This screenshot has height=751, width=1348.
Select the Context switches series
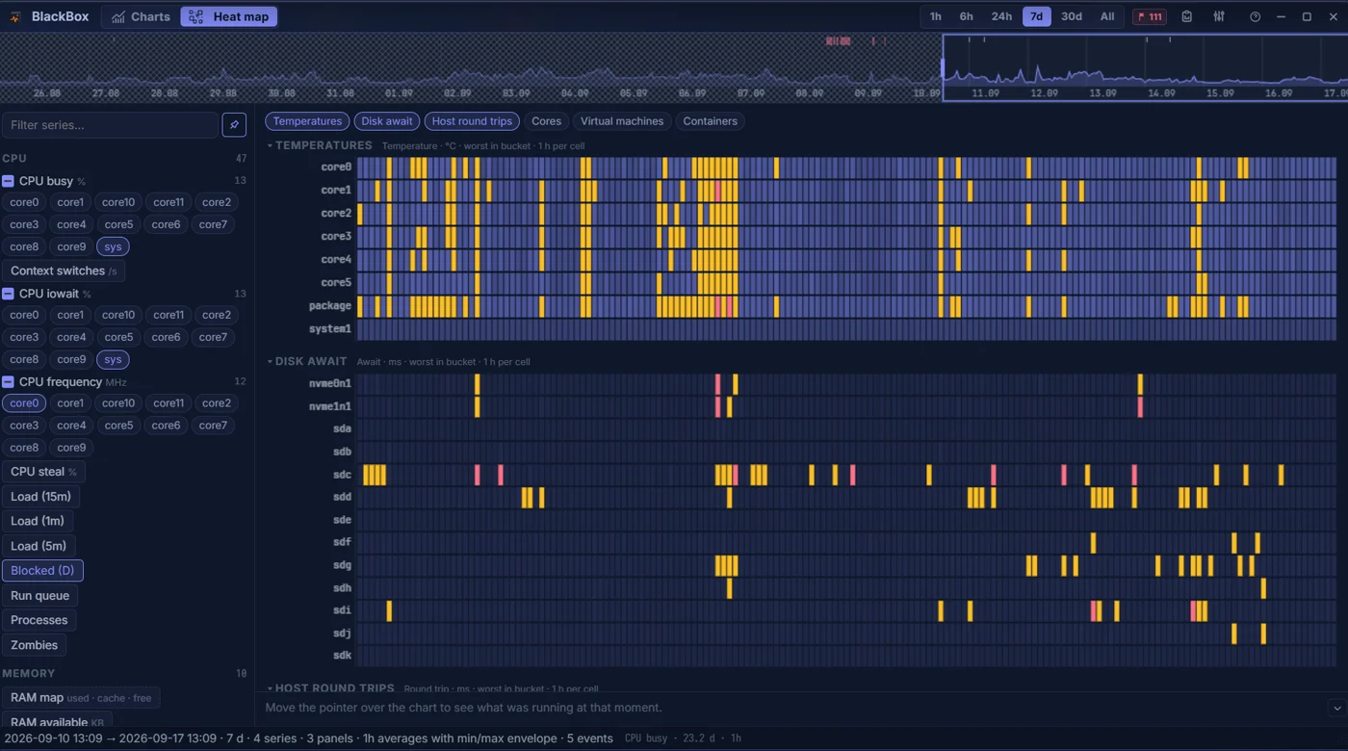pyautogui.click(x=64, y=271)
